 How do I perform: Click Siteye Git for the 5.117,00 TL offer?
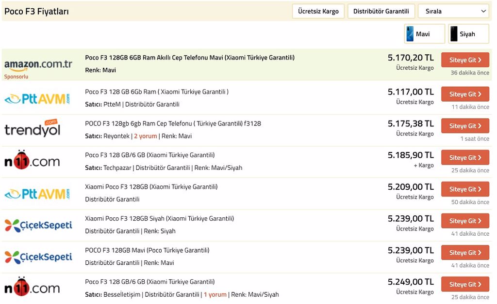pos(465,94)
